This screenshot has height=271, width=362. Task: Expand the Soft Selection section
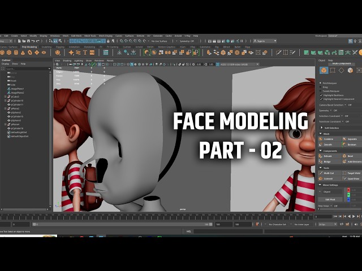[322, 128]
